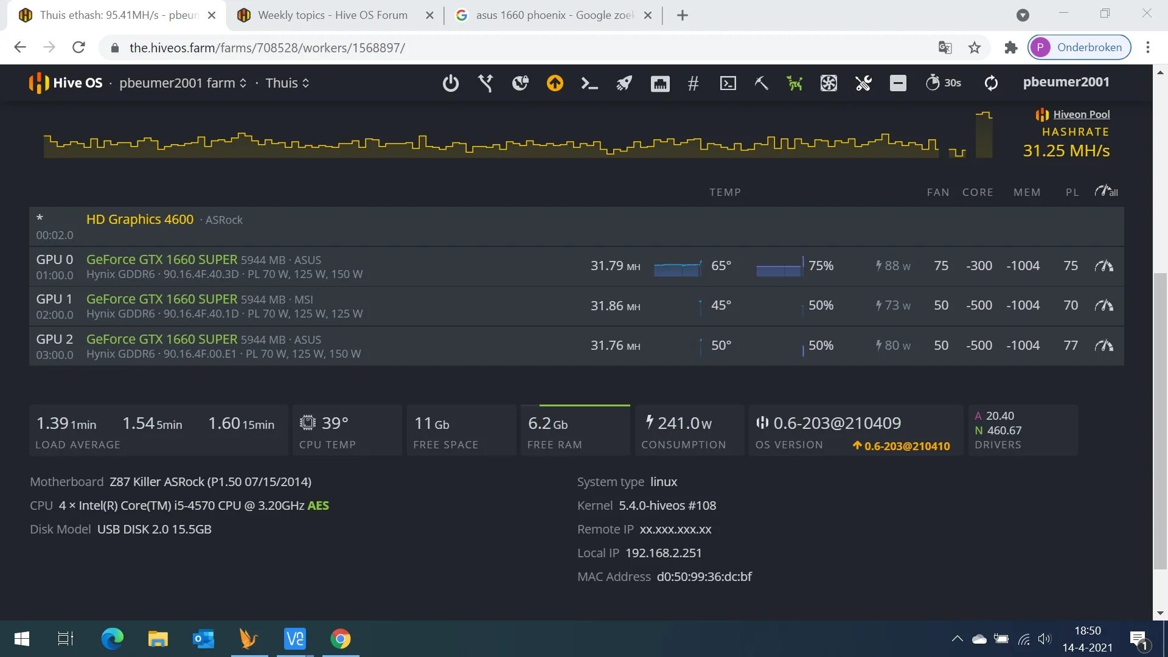Open overclock tuning for GPU 0
Image resolution: width=1168 pixels, height=657 pixels.
pos(1104,266)
